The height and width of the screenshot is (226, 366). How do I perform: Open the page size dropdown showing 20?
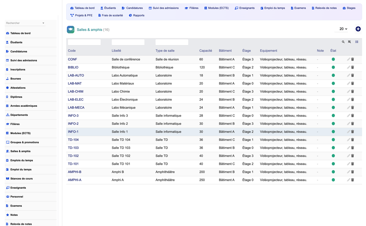[x=343, y=29]
